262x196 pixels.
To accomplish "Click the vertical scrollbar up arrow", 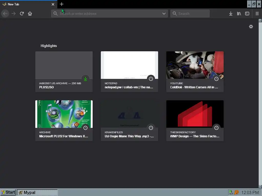I will tap(260, 20).
